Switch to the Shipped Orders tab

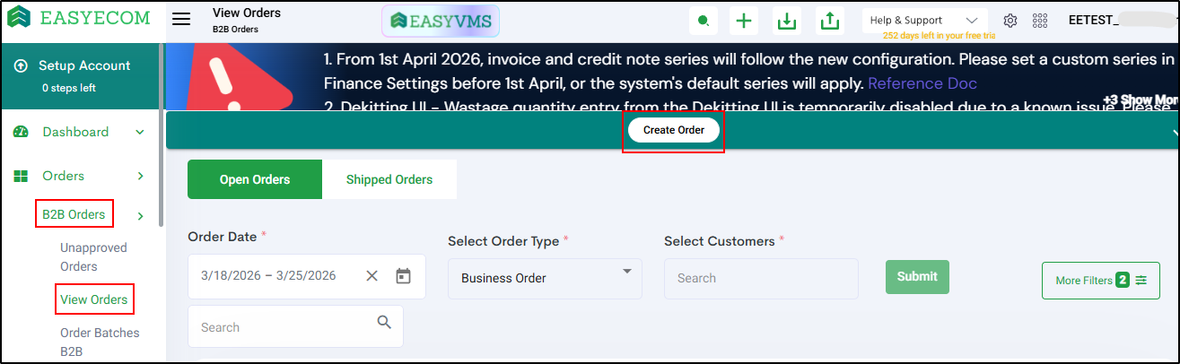click(389, 179)
